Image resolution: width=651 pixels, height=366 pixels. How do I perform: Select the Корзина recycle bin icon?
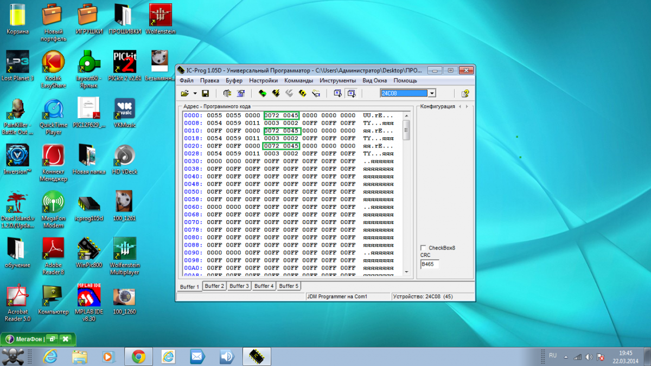pyautogui.click(x=18, y=20)
